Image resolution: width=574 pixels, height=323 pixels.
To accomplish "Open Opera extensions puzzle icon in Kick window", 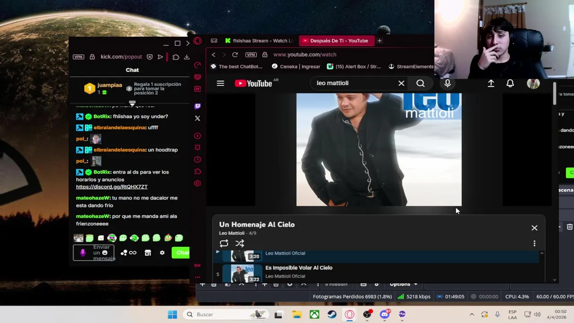I will coord(176,57).
